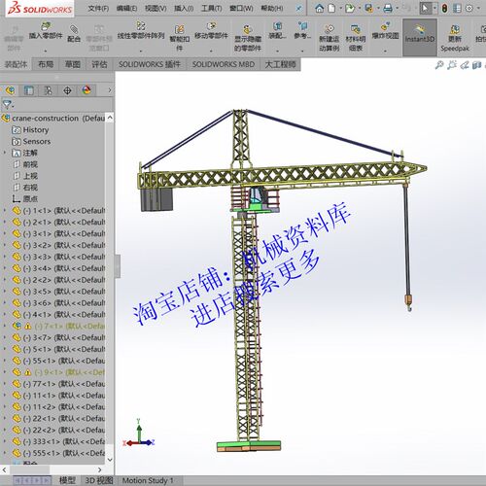Click the New document icon
Image resolution: width=486 pixels, height=486 pixels.
point(331,9)
